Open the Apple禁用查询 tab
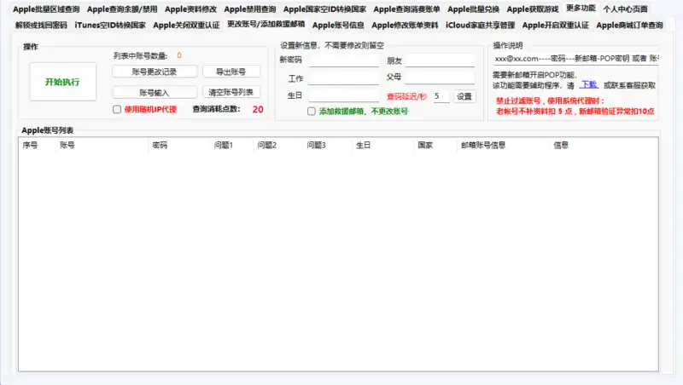683x385 pixels. pos(250,9)
